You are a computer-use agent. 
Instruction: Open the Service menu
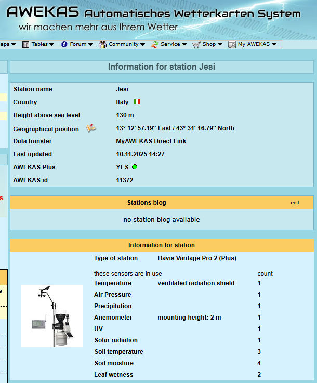170,44
